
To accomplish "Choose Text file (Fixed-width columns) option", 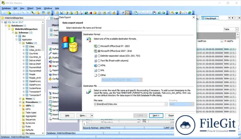I will [99, 61].
